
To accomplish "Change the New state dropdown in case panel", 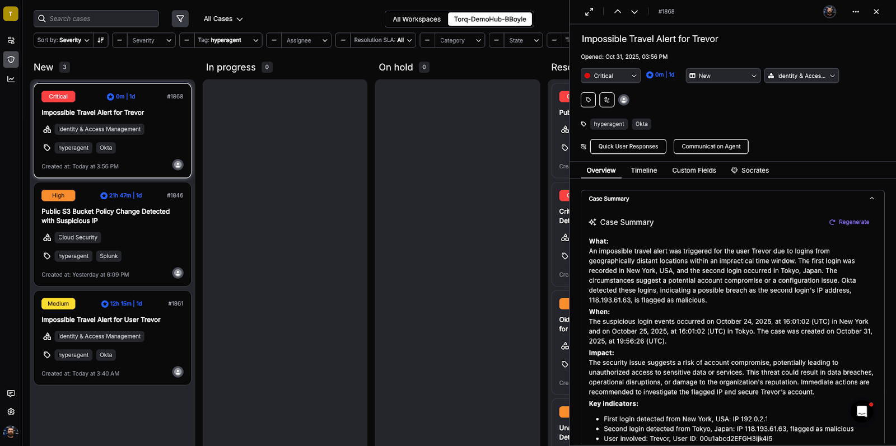I will click(723, 76).
